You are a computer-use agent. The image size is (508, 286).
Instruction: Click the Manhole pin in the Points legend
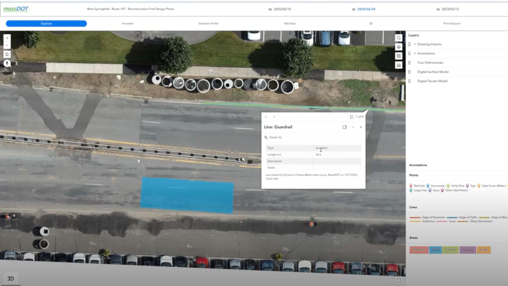pyautogui.click(x=411, y=186)
